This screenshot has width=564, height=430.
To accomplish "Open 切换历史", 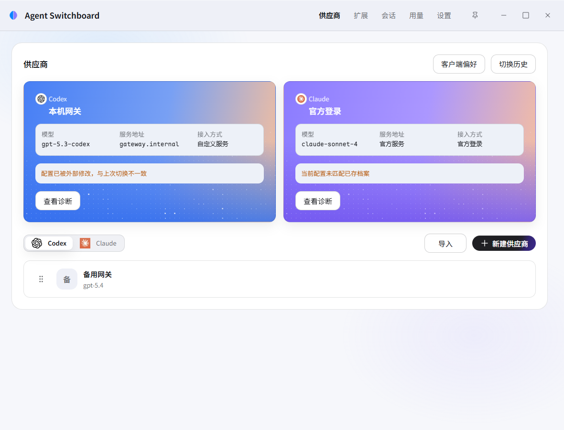I will pos(513,64).
